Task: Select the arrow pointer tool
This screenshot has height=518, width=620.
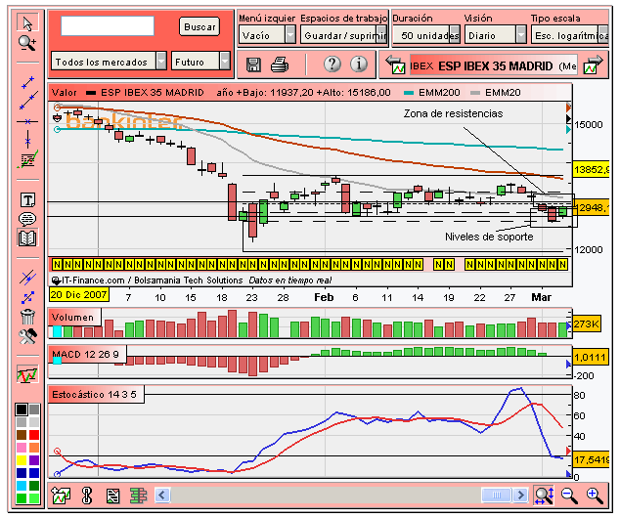Action: click(27, 23)
